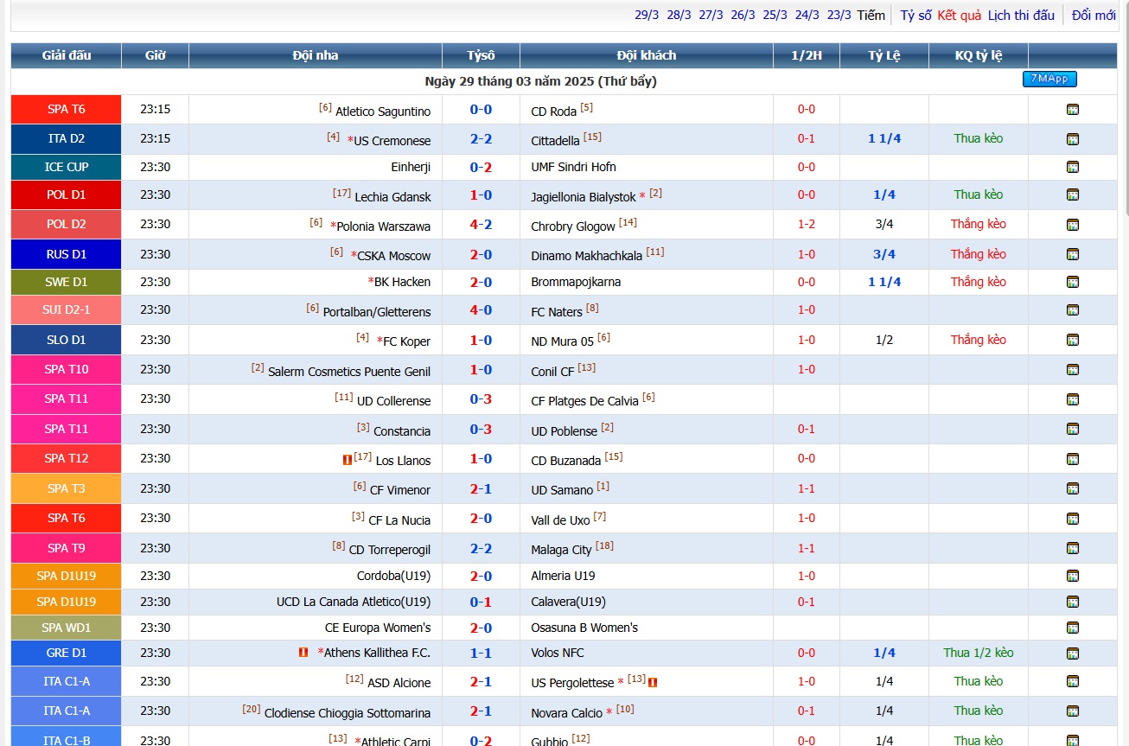Switch to the Kết quả tab
The image size is (1129, 746).
click(960, 16)
